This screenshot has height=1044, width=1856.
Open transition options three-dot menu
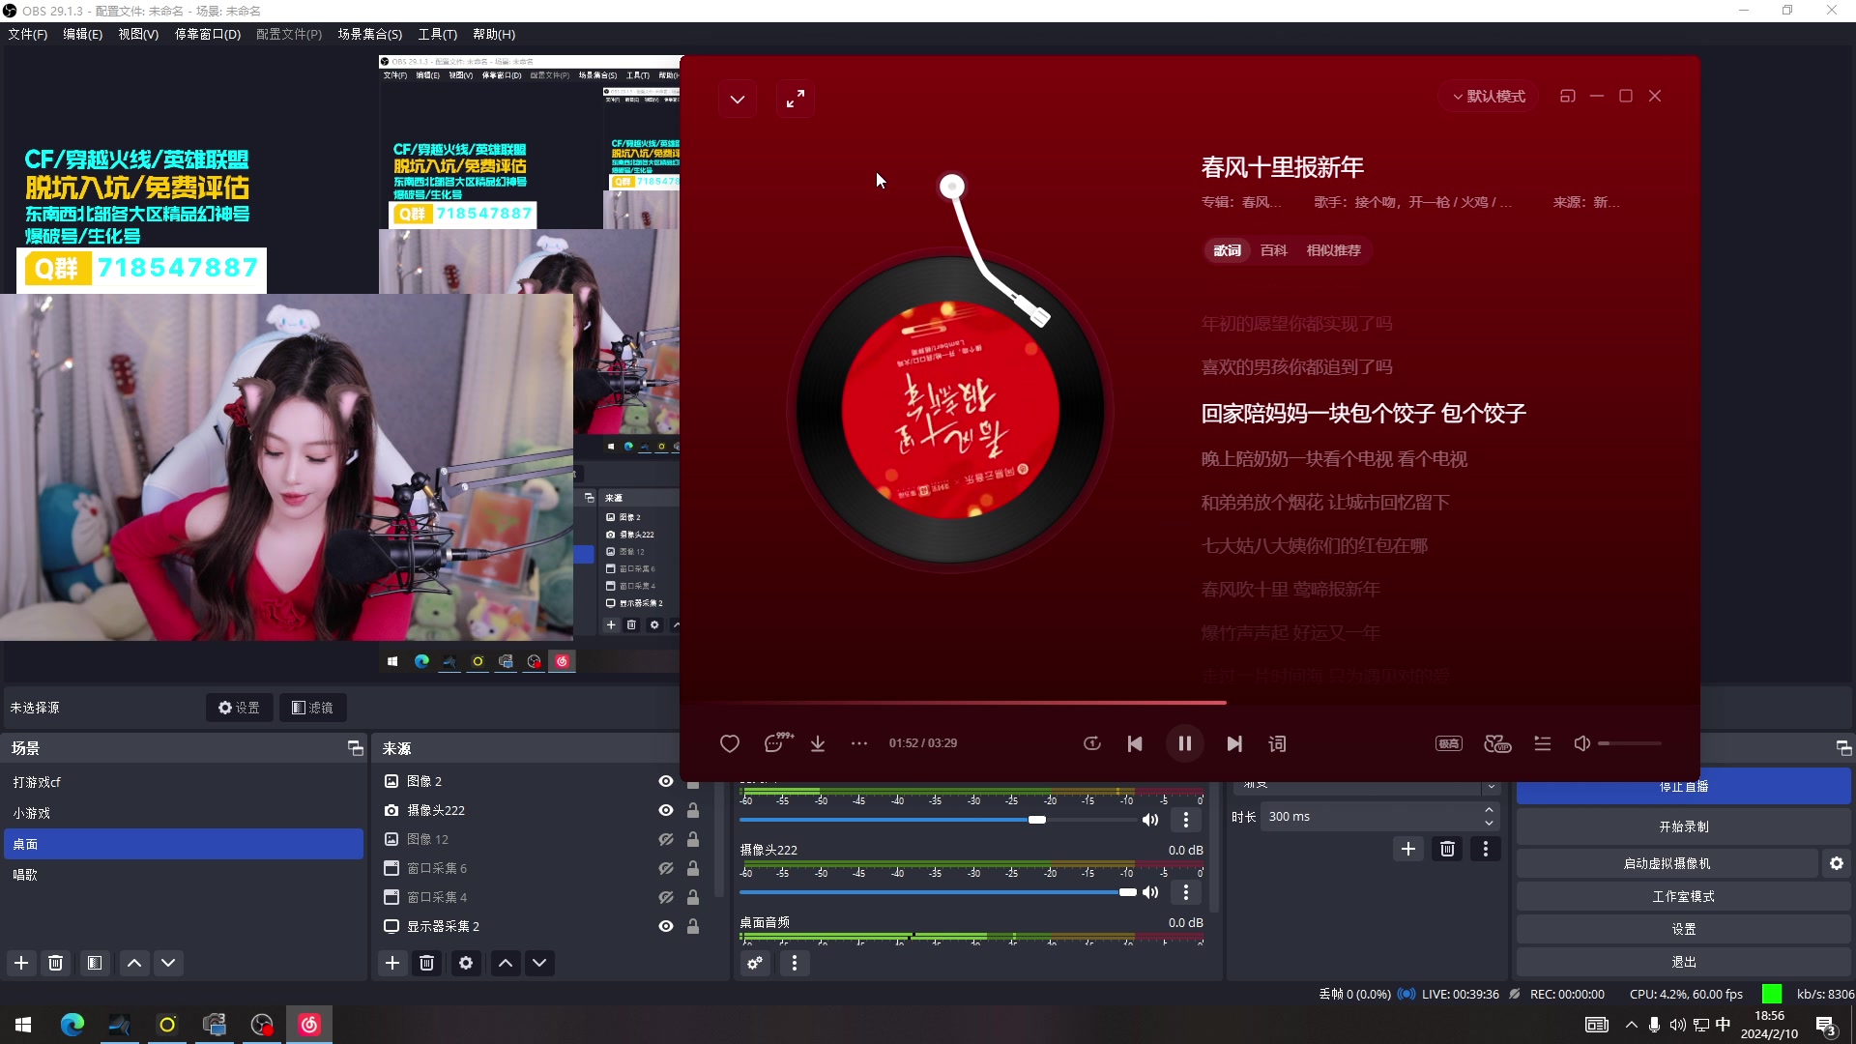click(x=1486, y=849)
